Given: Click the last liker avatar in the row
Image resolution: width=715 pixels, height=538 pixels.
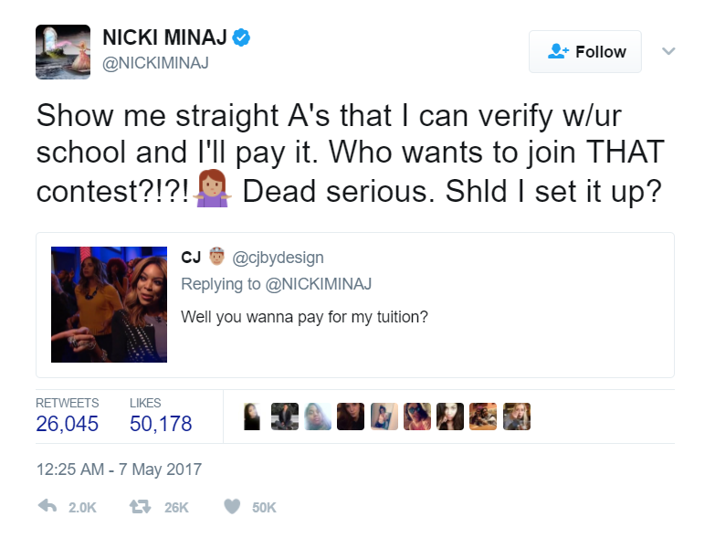Looking at the screenshot, I should click(517, 417).
